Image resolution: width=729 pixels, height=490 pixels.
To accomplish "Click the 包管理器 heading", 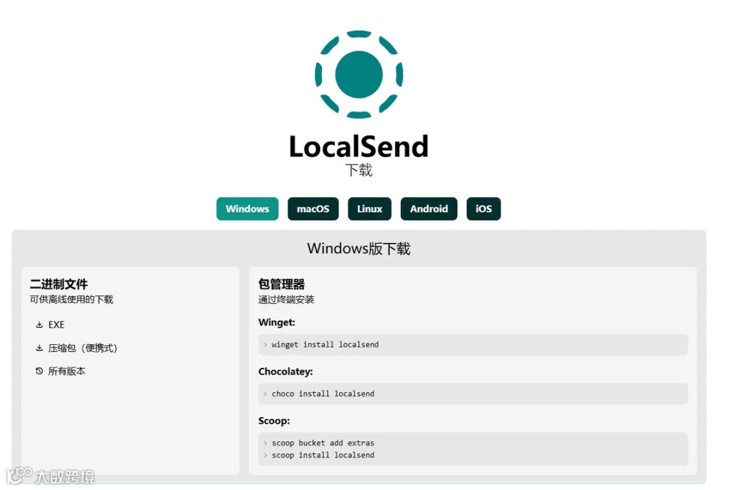I will tap(281, 284).
